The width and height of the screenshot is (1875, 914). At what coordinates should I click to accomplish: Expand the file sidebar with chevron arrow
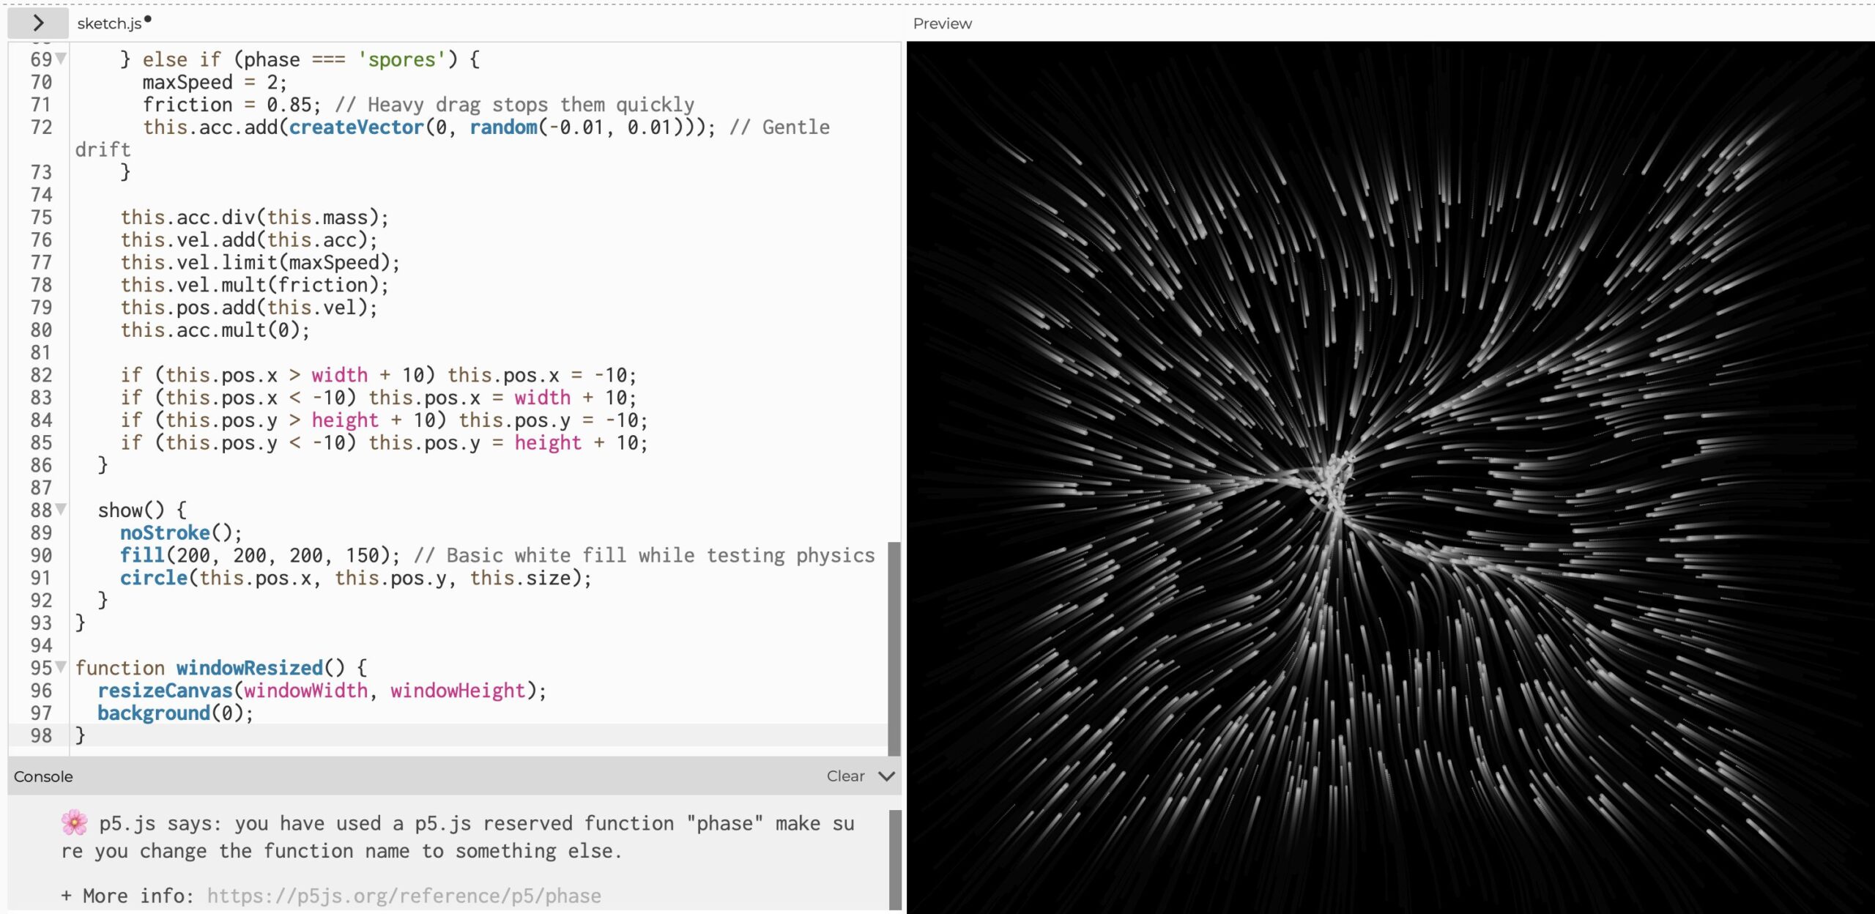(38, 23)
